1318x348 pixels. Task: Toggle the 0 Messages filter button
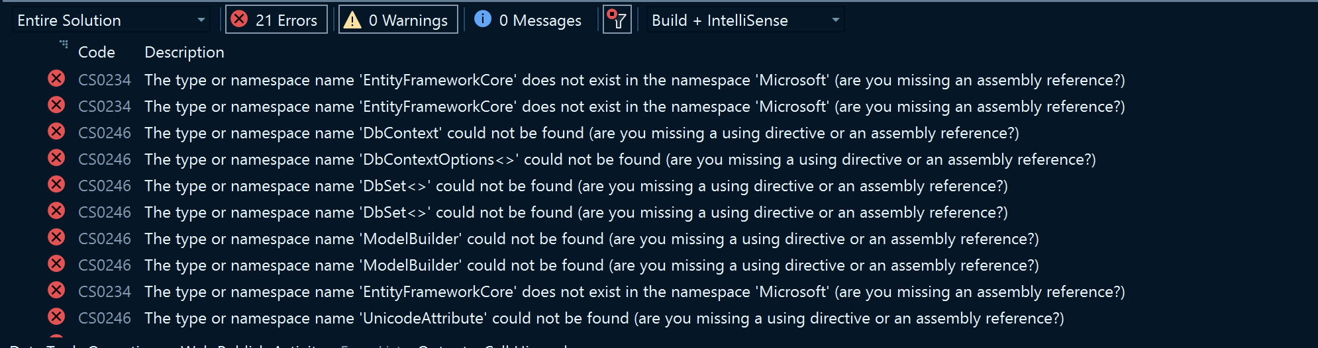(x=528, y=20)
